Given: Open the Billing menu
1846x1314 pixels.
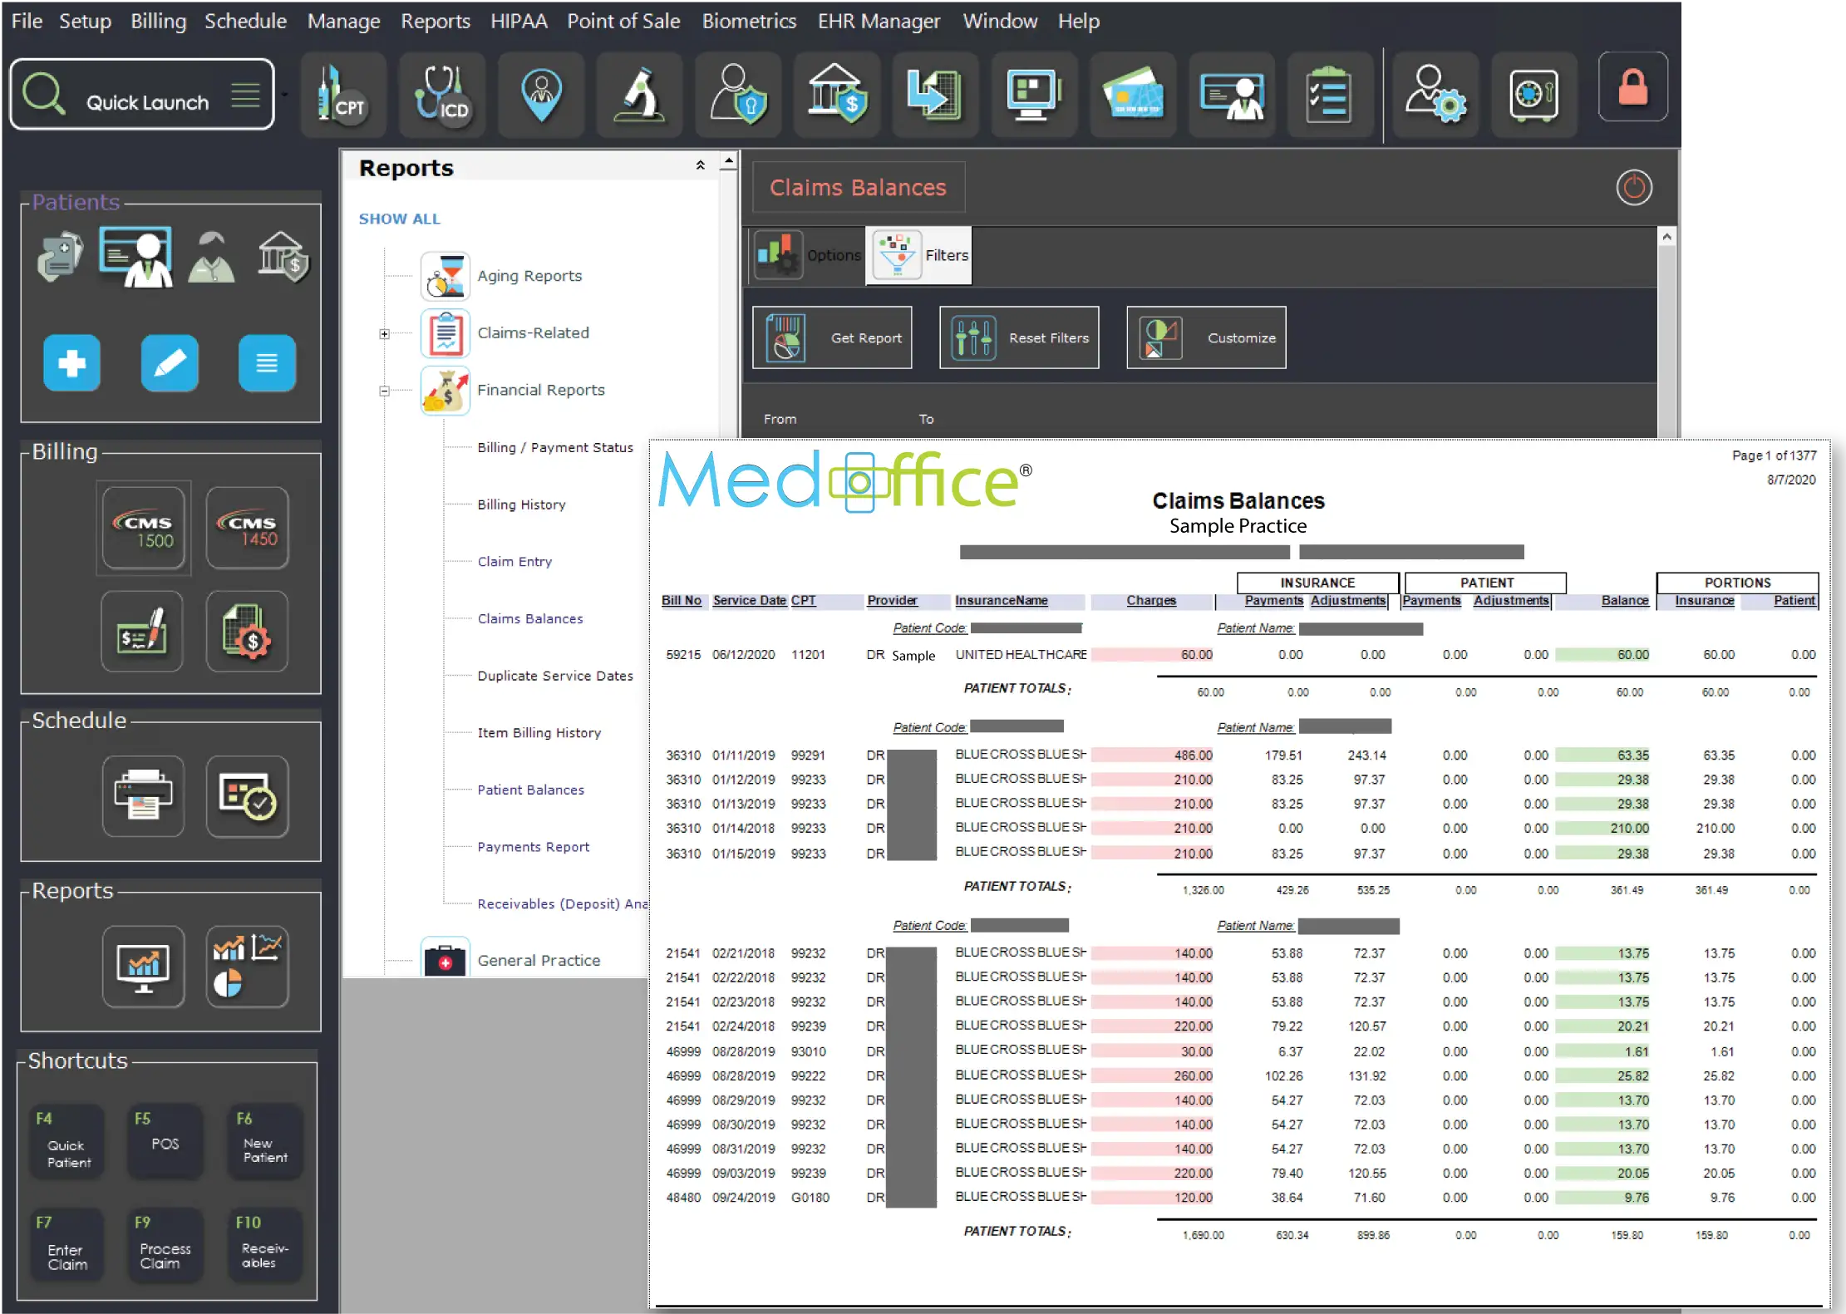Looking at the screenshot, I should pos(158,21).
